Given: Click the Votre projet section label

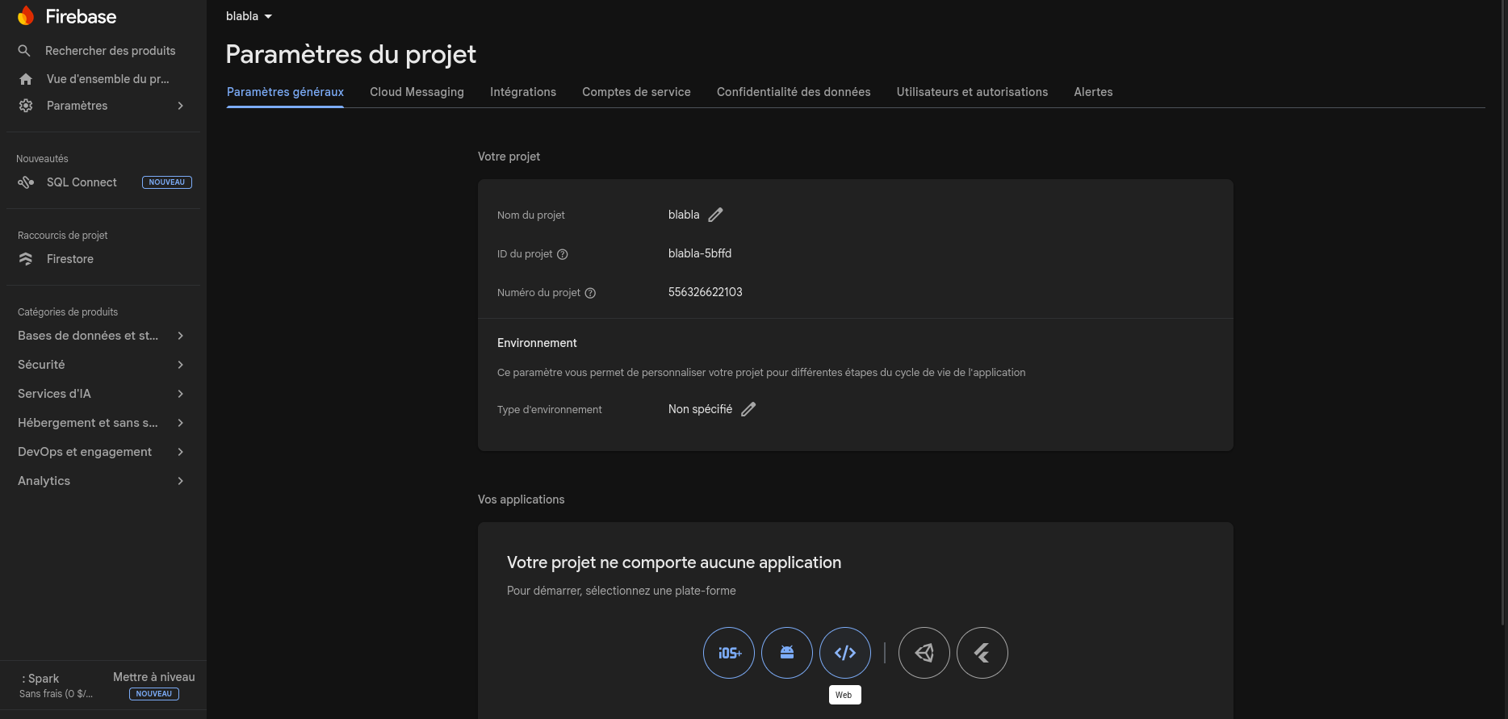Looking at the screenshot, I should click(509, 157).
